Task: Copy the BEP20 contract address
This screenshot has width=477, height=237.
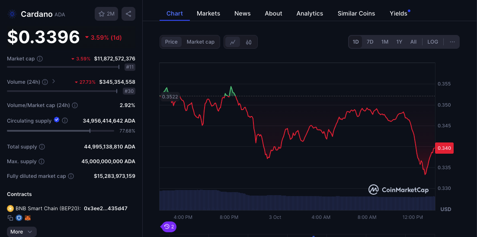Action: (x=10, y=218)
